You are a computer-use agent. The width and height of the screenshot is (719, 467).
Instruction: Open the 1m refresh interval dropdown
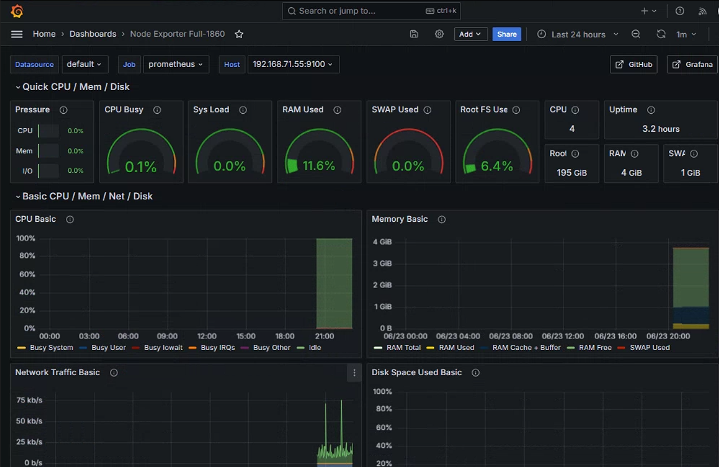(x=686, y=34)
